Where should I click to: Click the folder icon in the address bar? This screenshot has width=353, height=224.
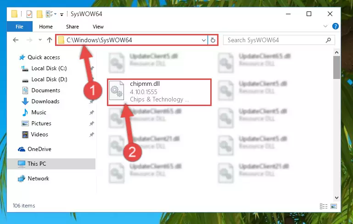coord(61,40)
